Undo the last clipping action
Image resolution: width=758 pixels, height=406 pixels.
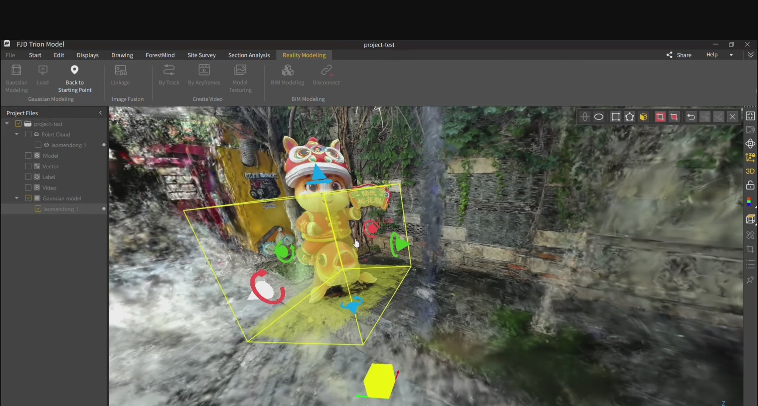(x=691, y=117)
